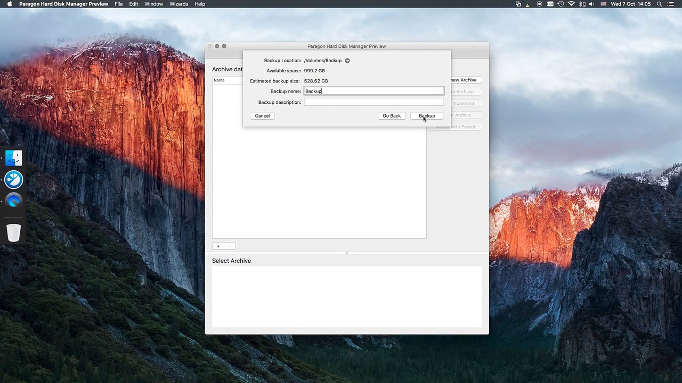This screenshot has width=682, height=383.
Task: Click into the Backup description field
Action: pos(374,102)
